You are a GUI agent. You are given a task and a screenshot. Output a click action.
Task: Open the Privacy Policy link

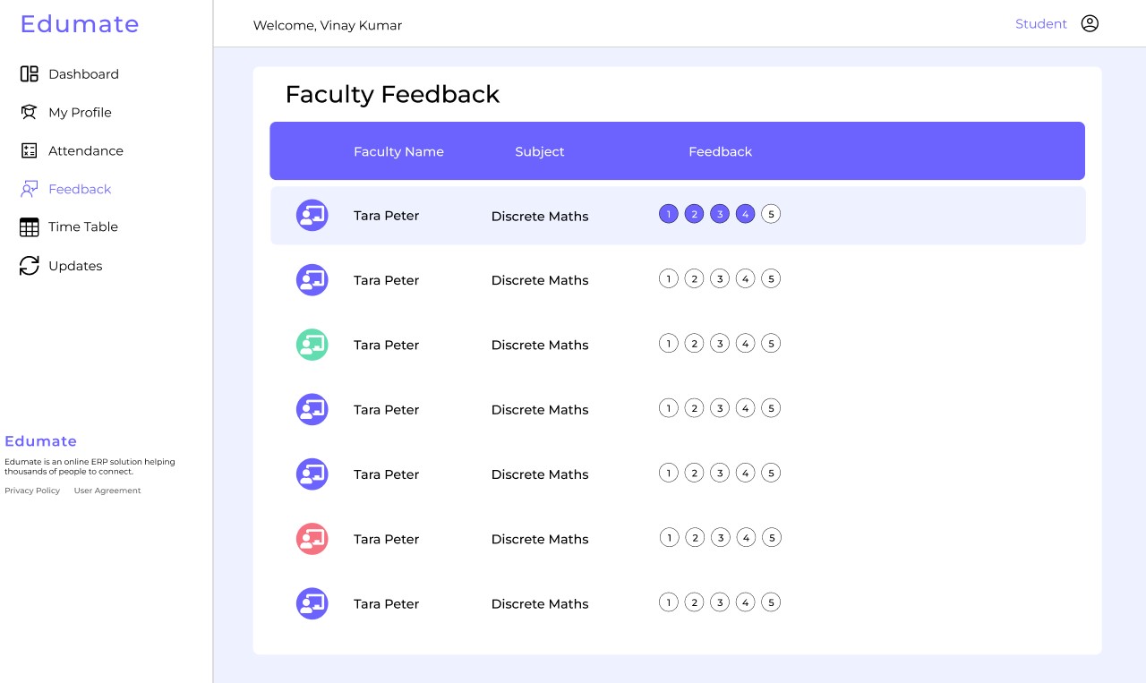(32, 491)
